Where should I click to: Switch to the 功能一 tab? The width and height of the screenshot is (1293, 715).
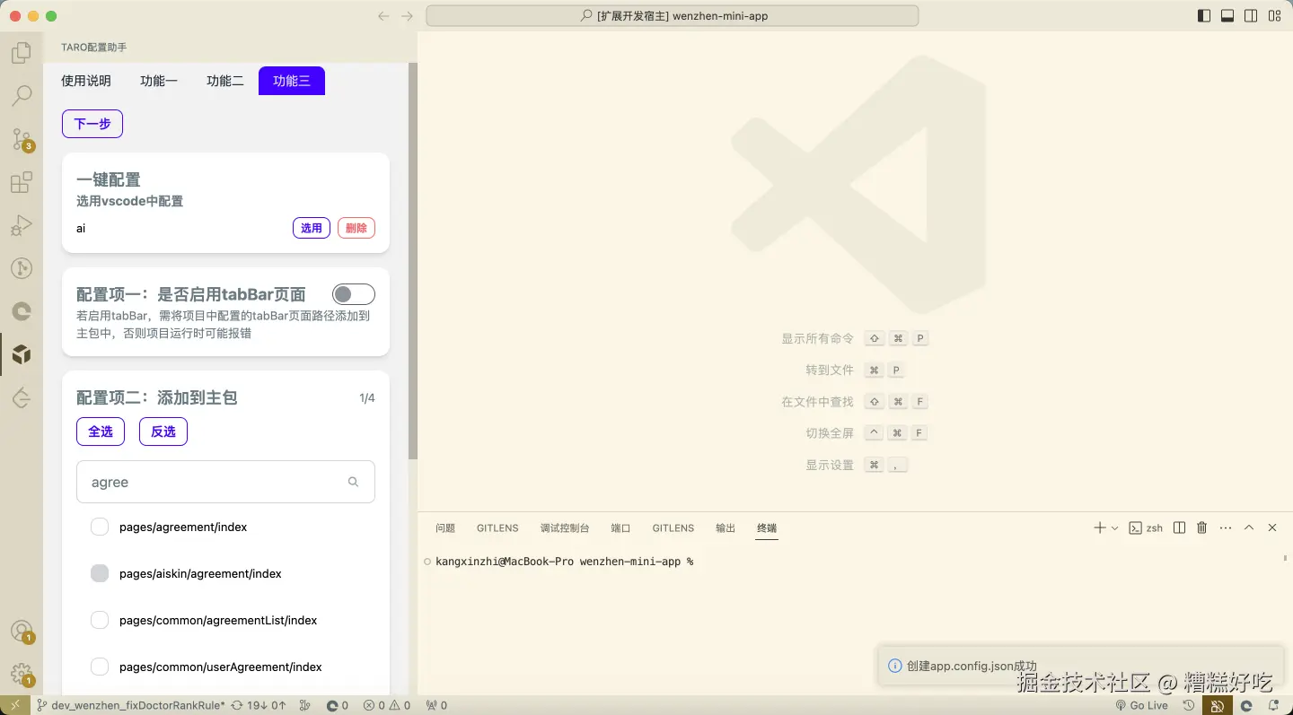point(159,81)
